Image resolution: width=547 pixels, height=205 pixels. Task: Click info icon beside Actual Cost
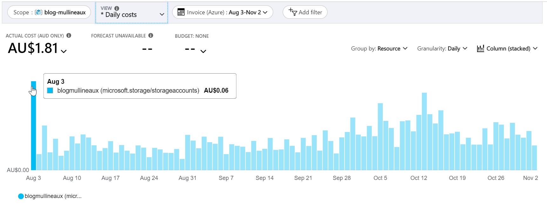[69, 36]
